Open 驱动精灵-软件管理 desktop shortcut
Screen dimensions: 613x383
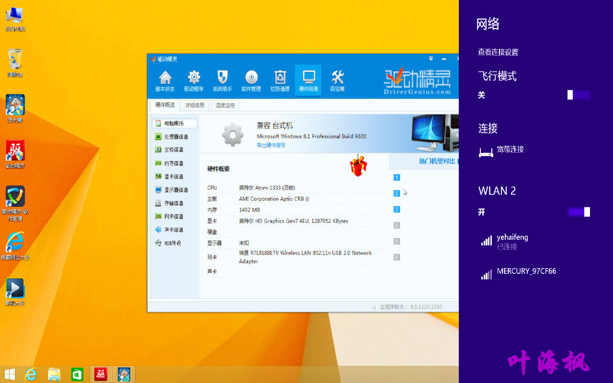point(15,203)
